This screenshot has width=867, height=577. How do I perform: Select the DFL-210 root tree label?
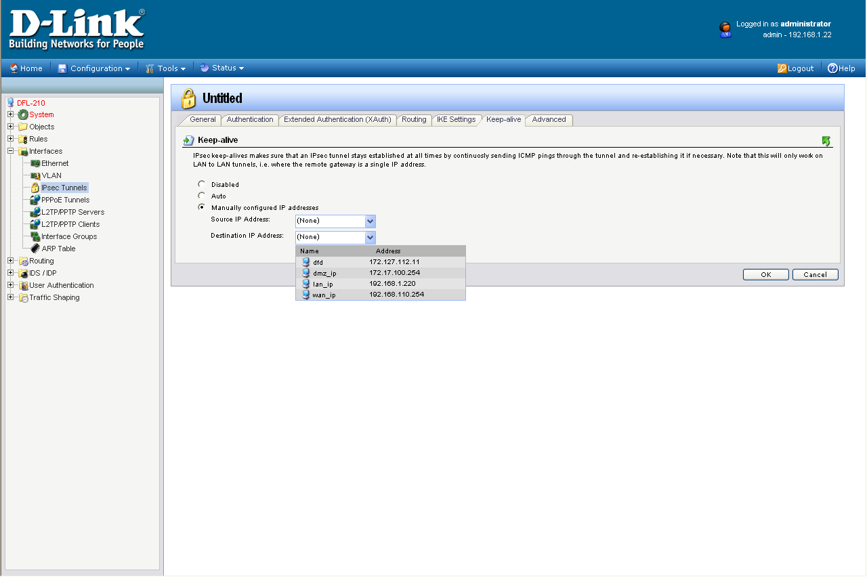point(31,103)
